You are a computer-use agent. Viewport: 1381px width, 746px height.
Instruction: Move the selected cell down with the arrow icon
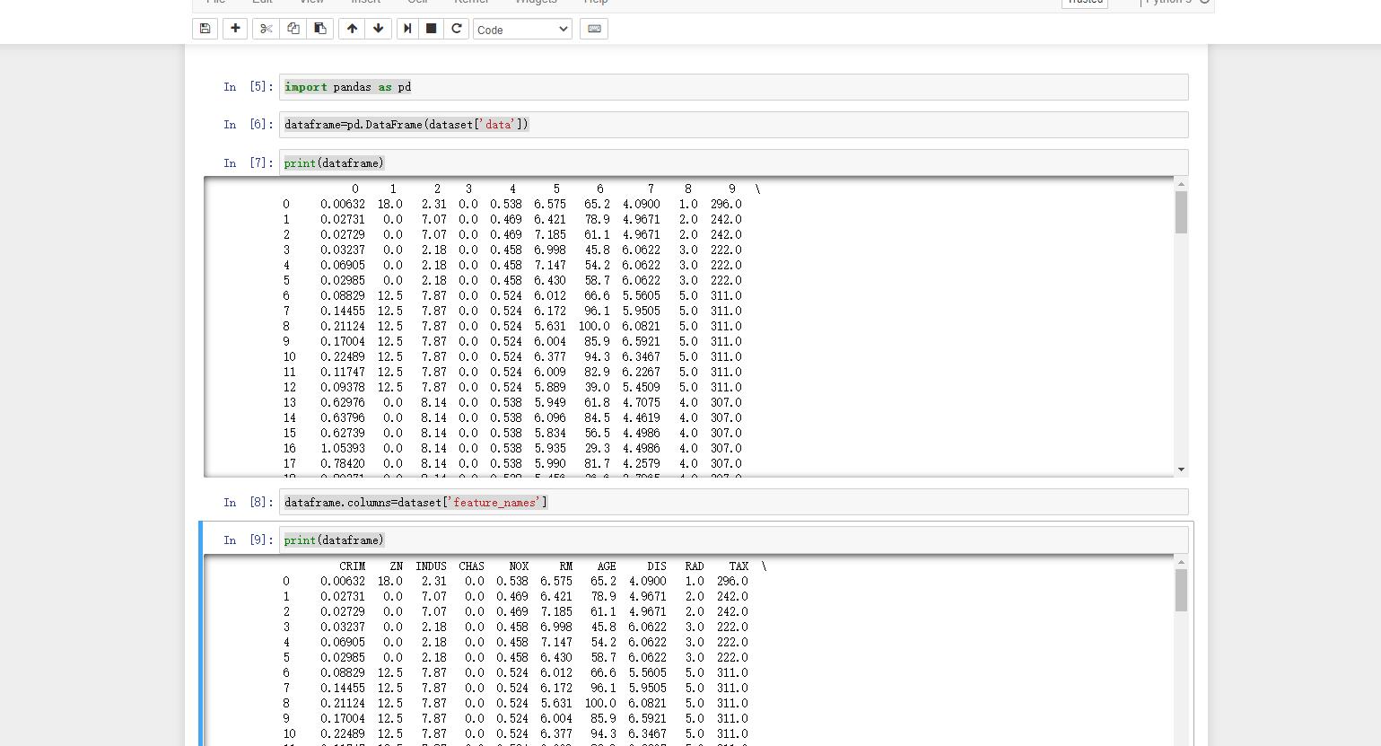point(379,29)
